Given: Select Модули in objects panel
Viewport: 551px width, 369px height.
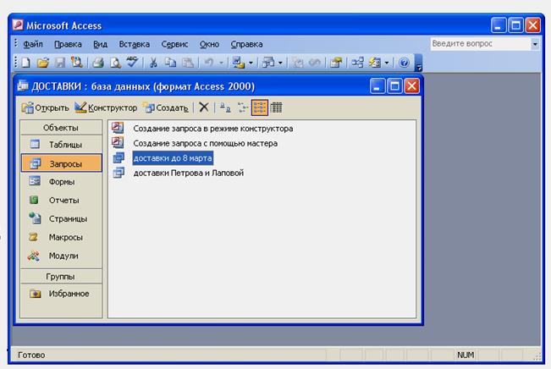Looking at the screenshot, I should [x=61, y=256].
